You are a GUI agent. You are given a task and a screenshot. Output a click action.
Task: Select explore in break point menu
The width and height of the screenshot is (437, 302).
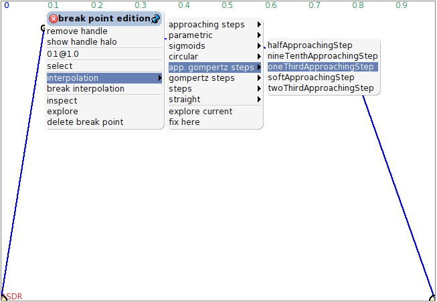104,112
